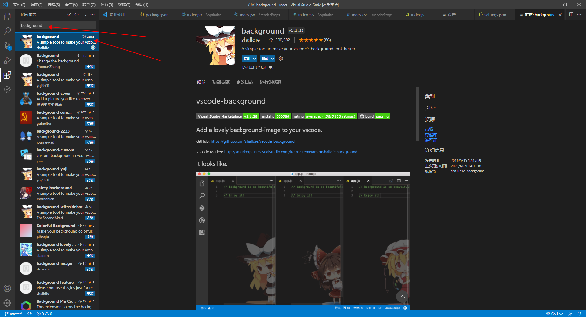Open extensions view more actions menu

pos(92,15)
